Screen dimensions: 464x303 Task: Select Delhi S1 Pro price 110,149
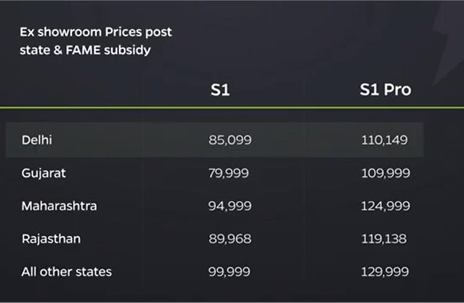(x=384, y=140)
